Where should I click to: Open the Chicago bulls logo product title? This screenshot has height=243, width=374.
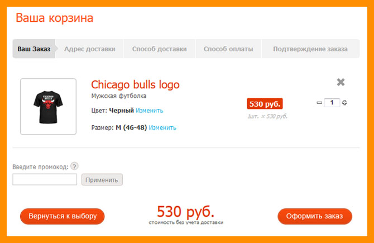(135, 85)
